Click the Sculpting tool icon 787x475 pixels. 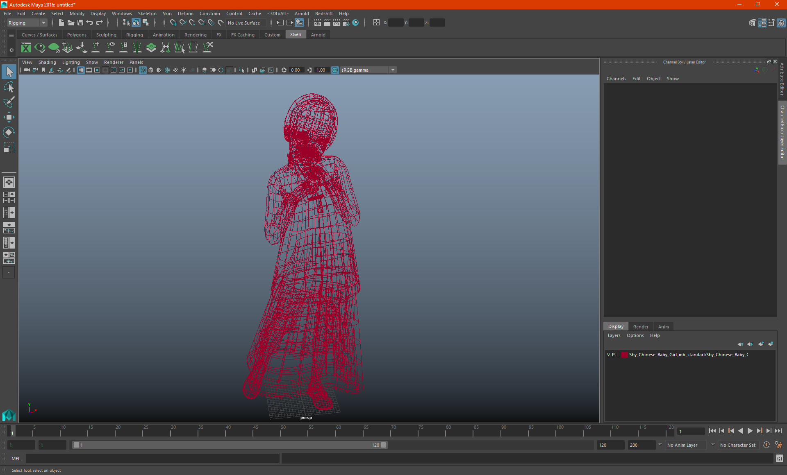(106, 34)
